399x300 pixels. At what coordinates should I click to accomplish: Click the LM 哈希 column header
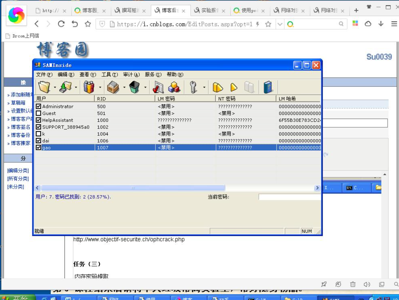[298, 99]
